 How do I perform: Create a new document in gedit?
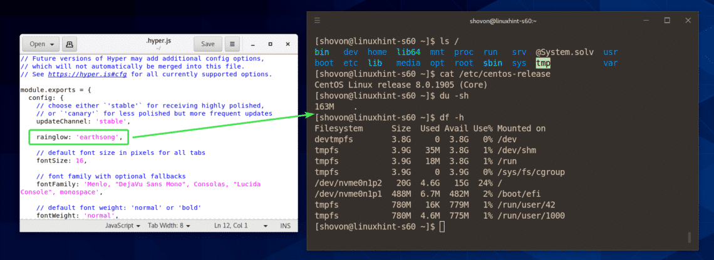[x=70, y=44]
